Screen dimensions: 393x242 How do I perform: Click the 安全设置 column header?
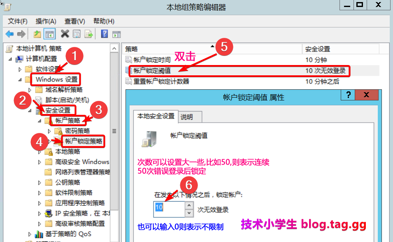point(317,49)
